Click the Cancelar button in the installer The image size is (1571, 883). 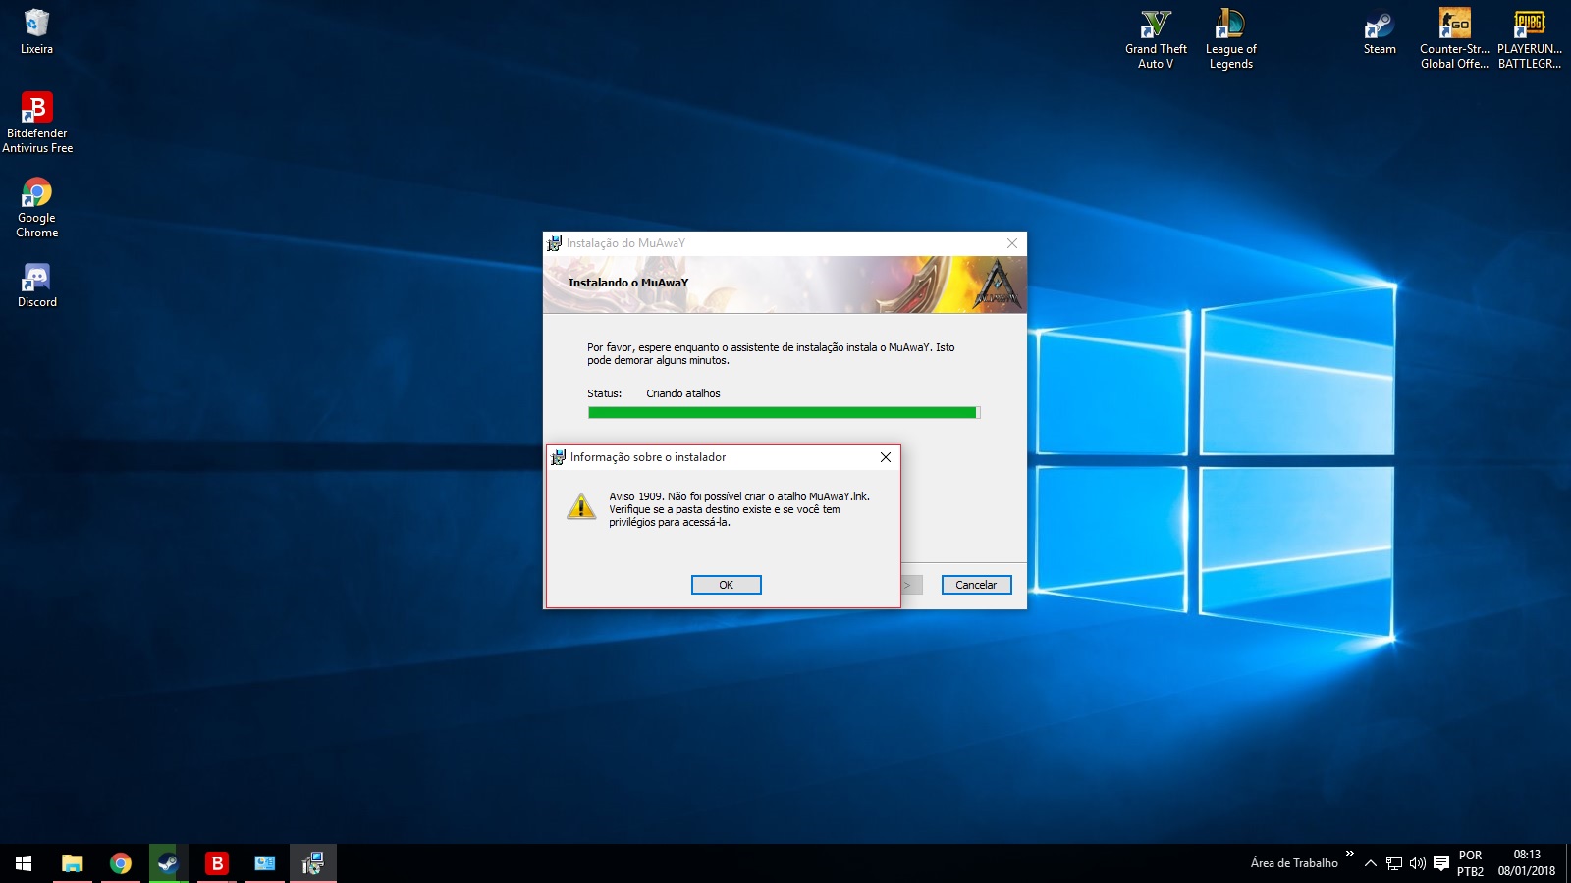pos(975,585)
